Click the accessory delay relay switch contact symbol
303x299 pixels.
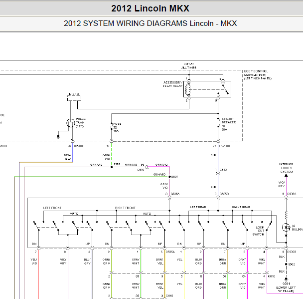point(225,88)
